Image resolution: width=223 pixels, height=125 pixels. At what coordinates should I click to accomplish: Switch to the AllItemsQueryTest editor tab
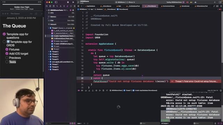coord(201,6)
